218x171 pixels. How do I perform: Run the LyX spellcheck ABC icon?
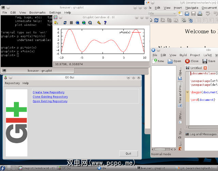pyautogui.click(x=208, y=13)
